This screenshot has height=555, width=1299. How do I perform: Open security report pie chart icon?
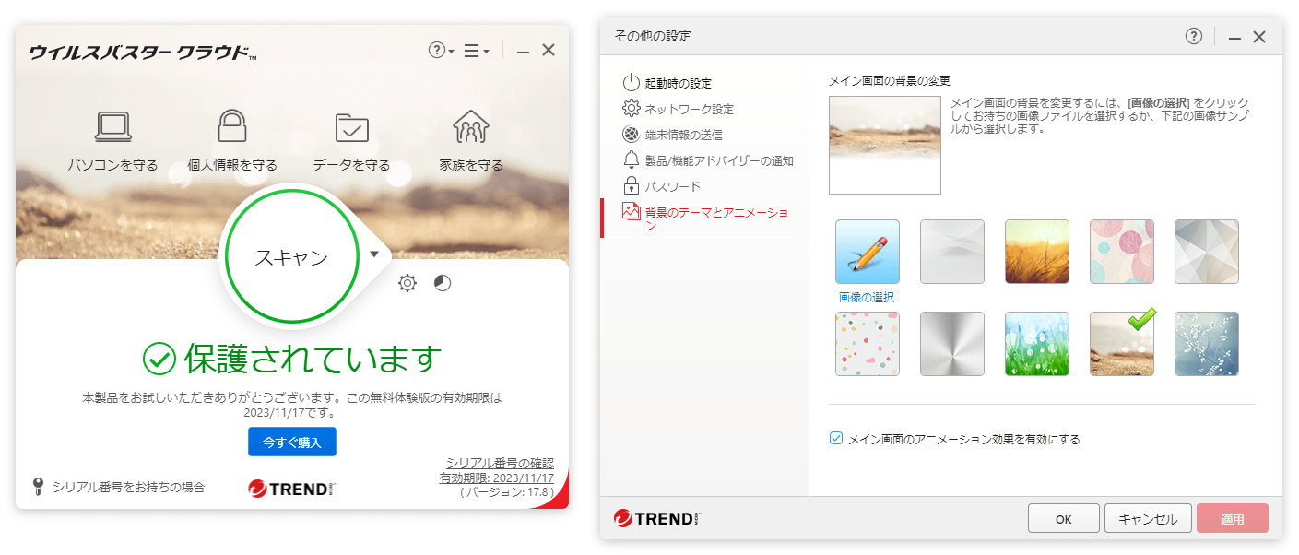tap(443, 283)
